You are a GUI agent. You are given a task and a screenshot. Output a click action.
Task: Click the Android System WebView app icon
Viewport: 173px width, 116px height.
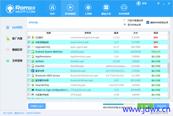coord(33,52)
